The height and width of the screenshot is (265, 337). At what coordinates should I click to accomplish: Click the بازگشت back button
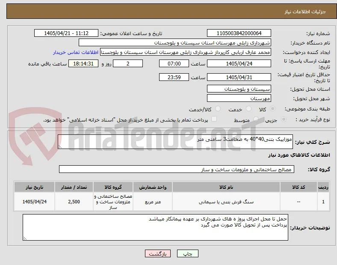click(158, 253)
